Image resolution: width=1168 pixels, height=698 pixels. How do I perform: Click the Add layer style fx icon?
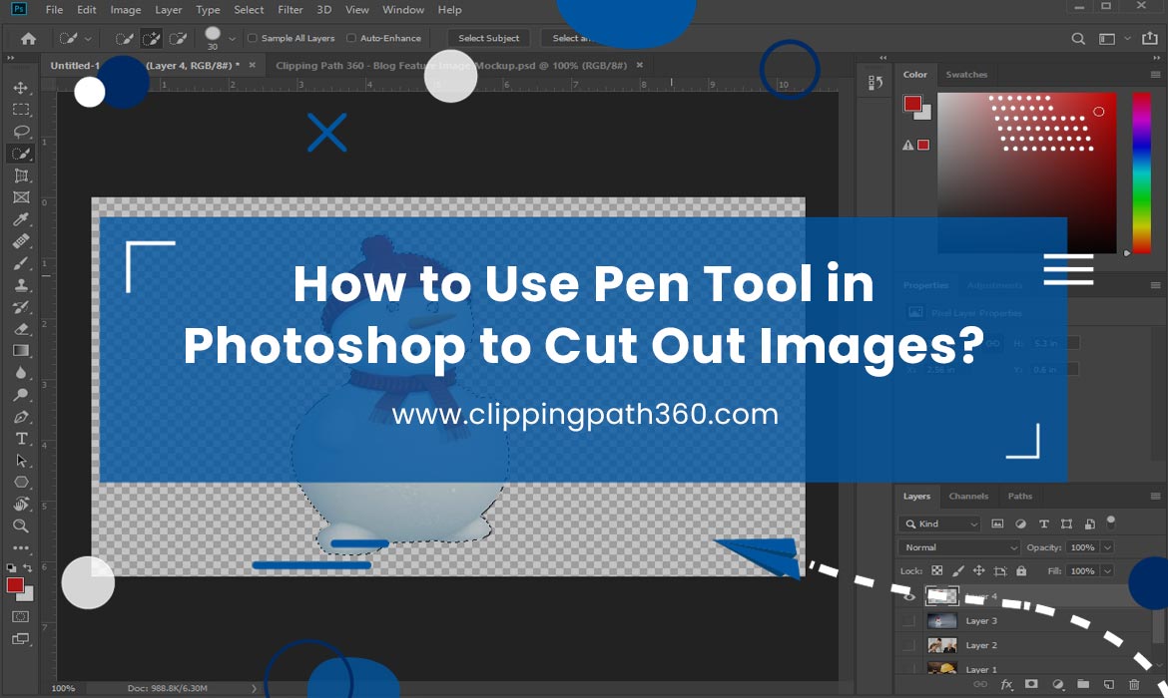1006,685
